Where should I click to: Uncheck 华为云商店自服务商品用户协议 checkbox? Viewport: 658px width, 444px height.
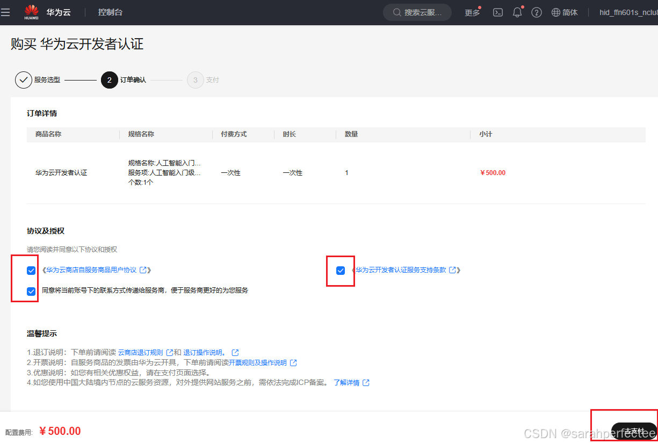tap(31, 271)
